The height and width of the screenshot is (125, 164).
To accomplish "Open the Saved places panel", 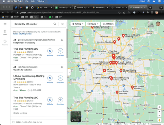I will tap(5, 33).
